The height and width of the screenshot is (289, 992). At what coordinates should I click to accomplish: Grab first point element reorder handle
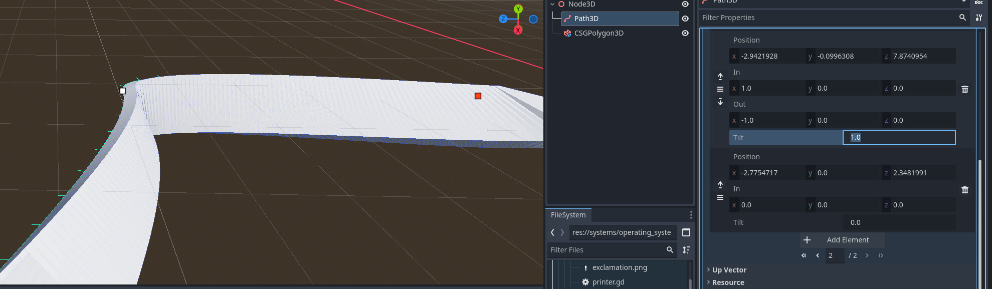pyautogui.click(x=720, y=89)
